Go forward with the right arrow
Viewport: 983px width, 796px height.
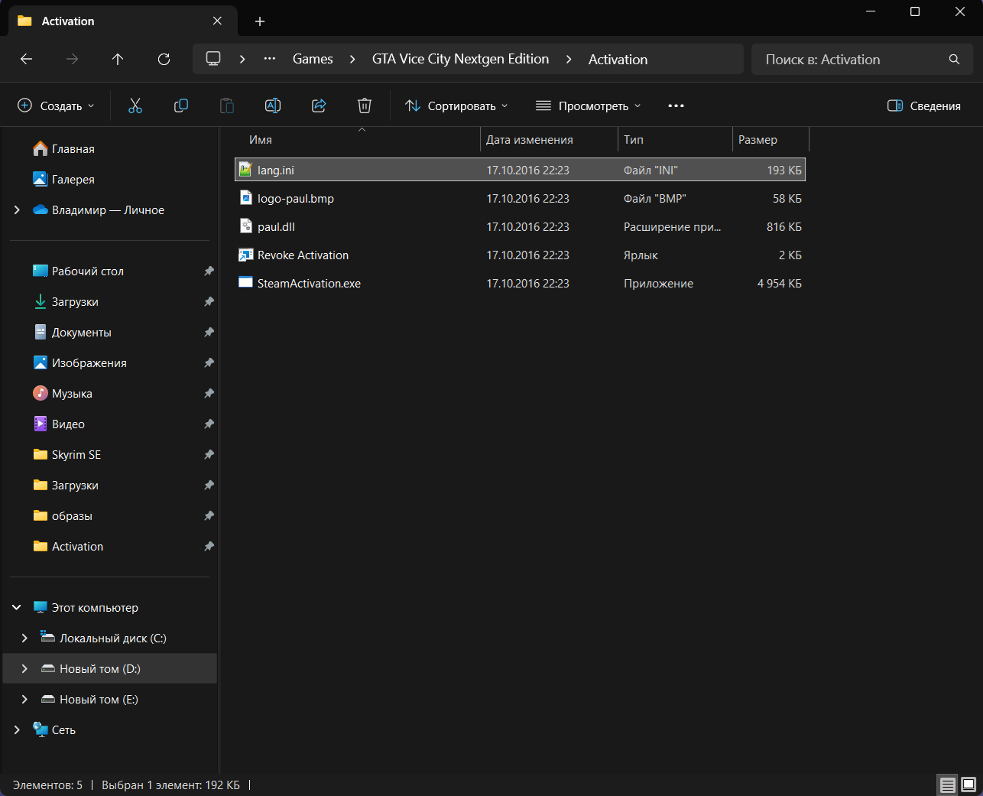[x=72, y=59]
